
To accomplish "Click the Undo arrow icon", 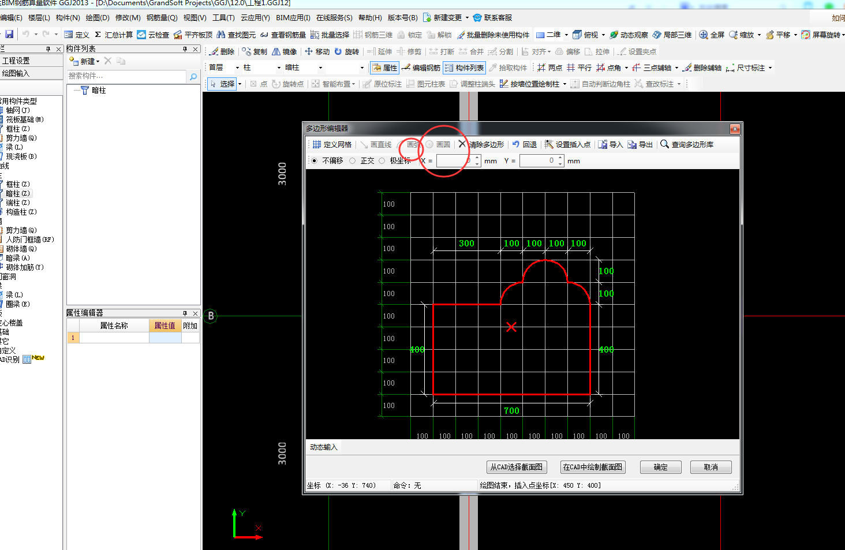I will [x=26, y=35].
